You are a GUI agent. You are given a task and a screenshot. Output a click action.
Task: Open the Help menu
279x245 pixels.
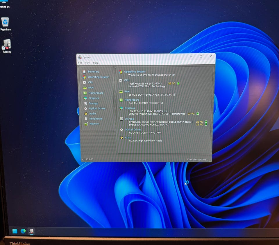96,63
